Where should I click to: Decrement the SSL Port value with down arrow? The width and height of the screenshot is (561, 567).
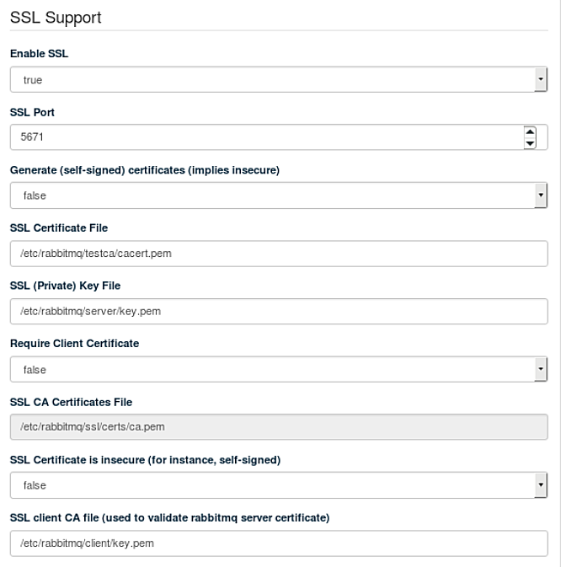click(530, 143)
